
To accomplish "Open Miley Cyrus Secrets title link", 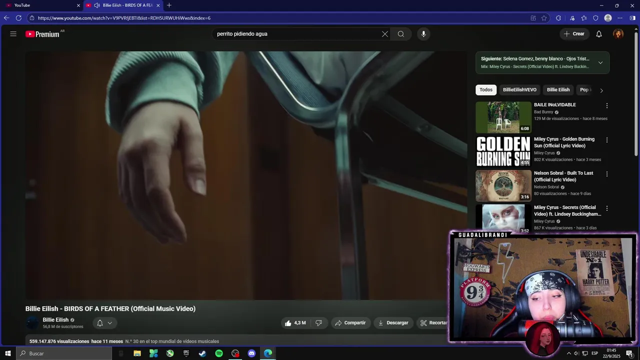I will coord(567,210).
